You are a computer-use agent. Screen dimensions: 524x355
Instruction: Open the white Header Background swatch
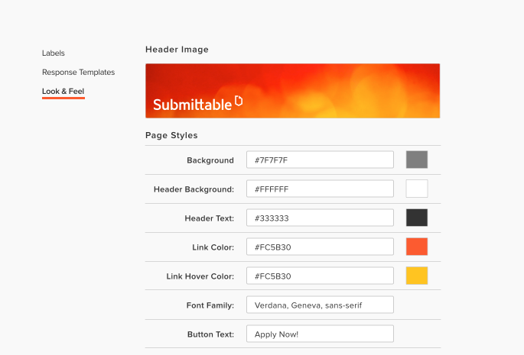pos(417,189)
